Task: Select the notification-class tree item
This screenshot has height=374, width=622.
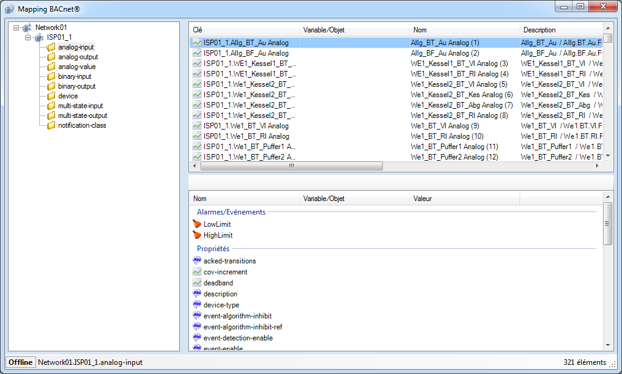Action: (82, 125)
